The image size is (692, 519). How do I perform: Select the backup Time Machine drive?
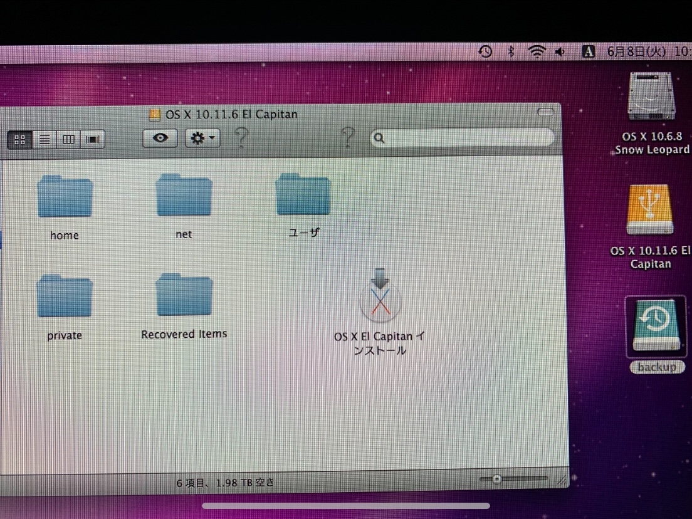click(x=656, y=326)
